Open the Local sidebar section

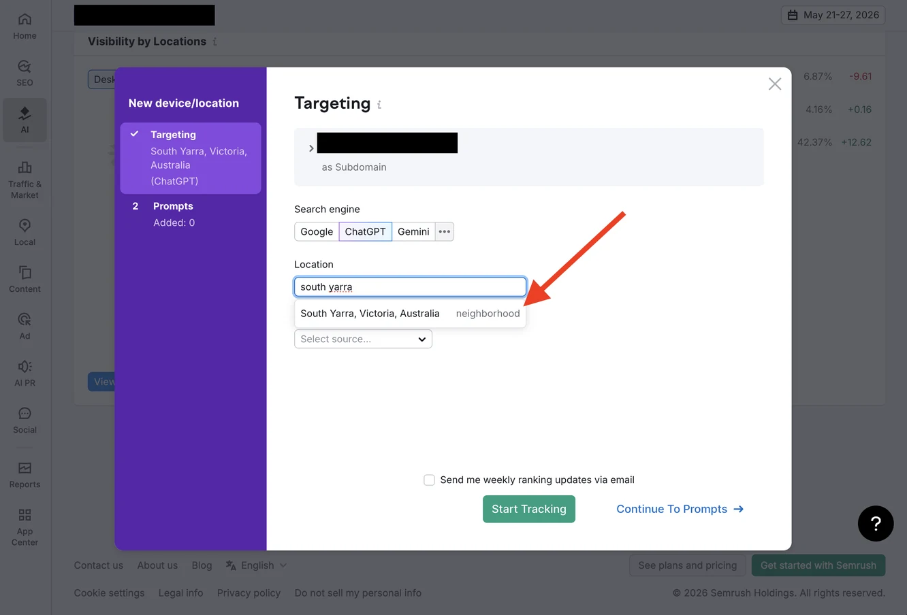click(x=25, y=233)
